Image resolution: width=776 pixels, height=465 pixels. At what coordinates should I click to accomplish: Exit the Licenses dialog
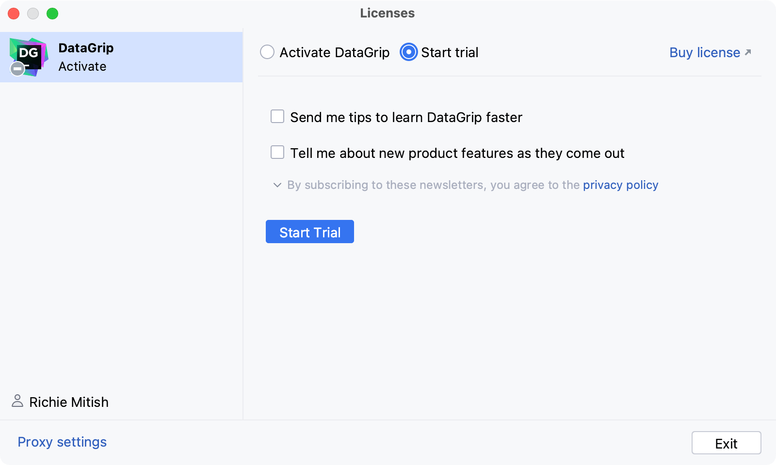tap(726, 443)
